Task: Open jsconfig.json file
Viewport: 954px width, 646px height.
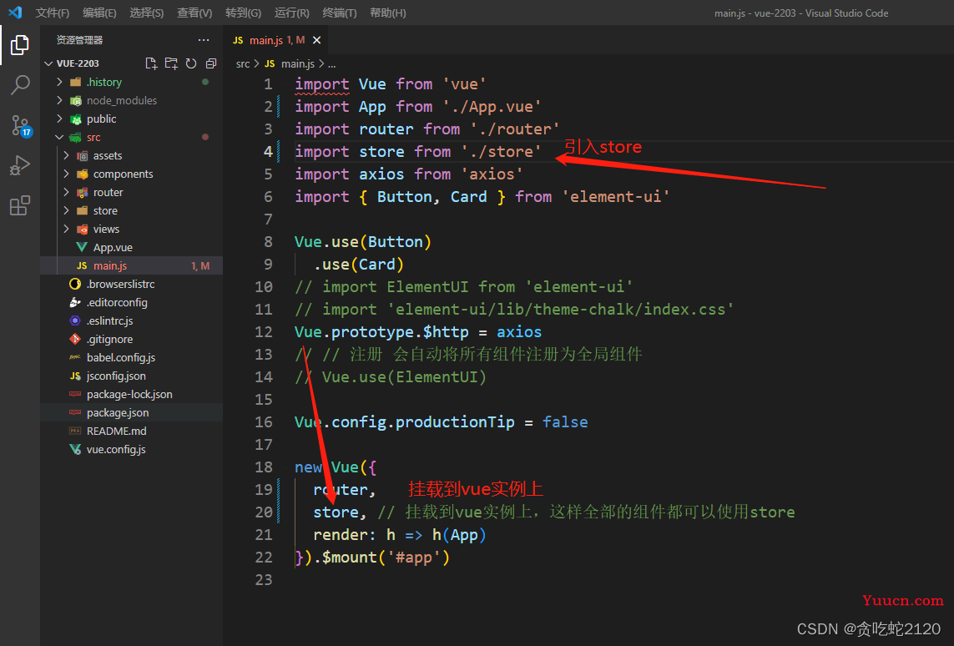Action: (131, 376)
